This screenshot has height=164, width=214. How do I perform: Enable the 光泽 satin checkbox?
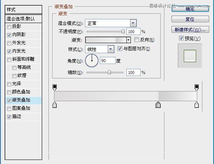(9, 84)
